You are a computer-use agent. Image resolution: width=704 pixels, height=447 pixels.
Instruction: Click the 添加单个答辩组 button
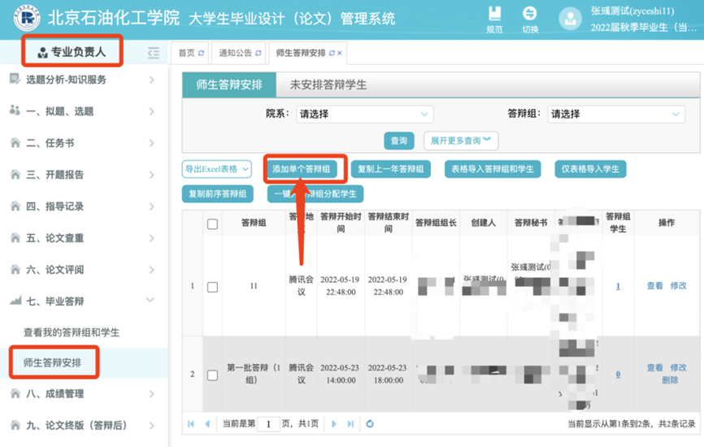point(302,169)
